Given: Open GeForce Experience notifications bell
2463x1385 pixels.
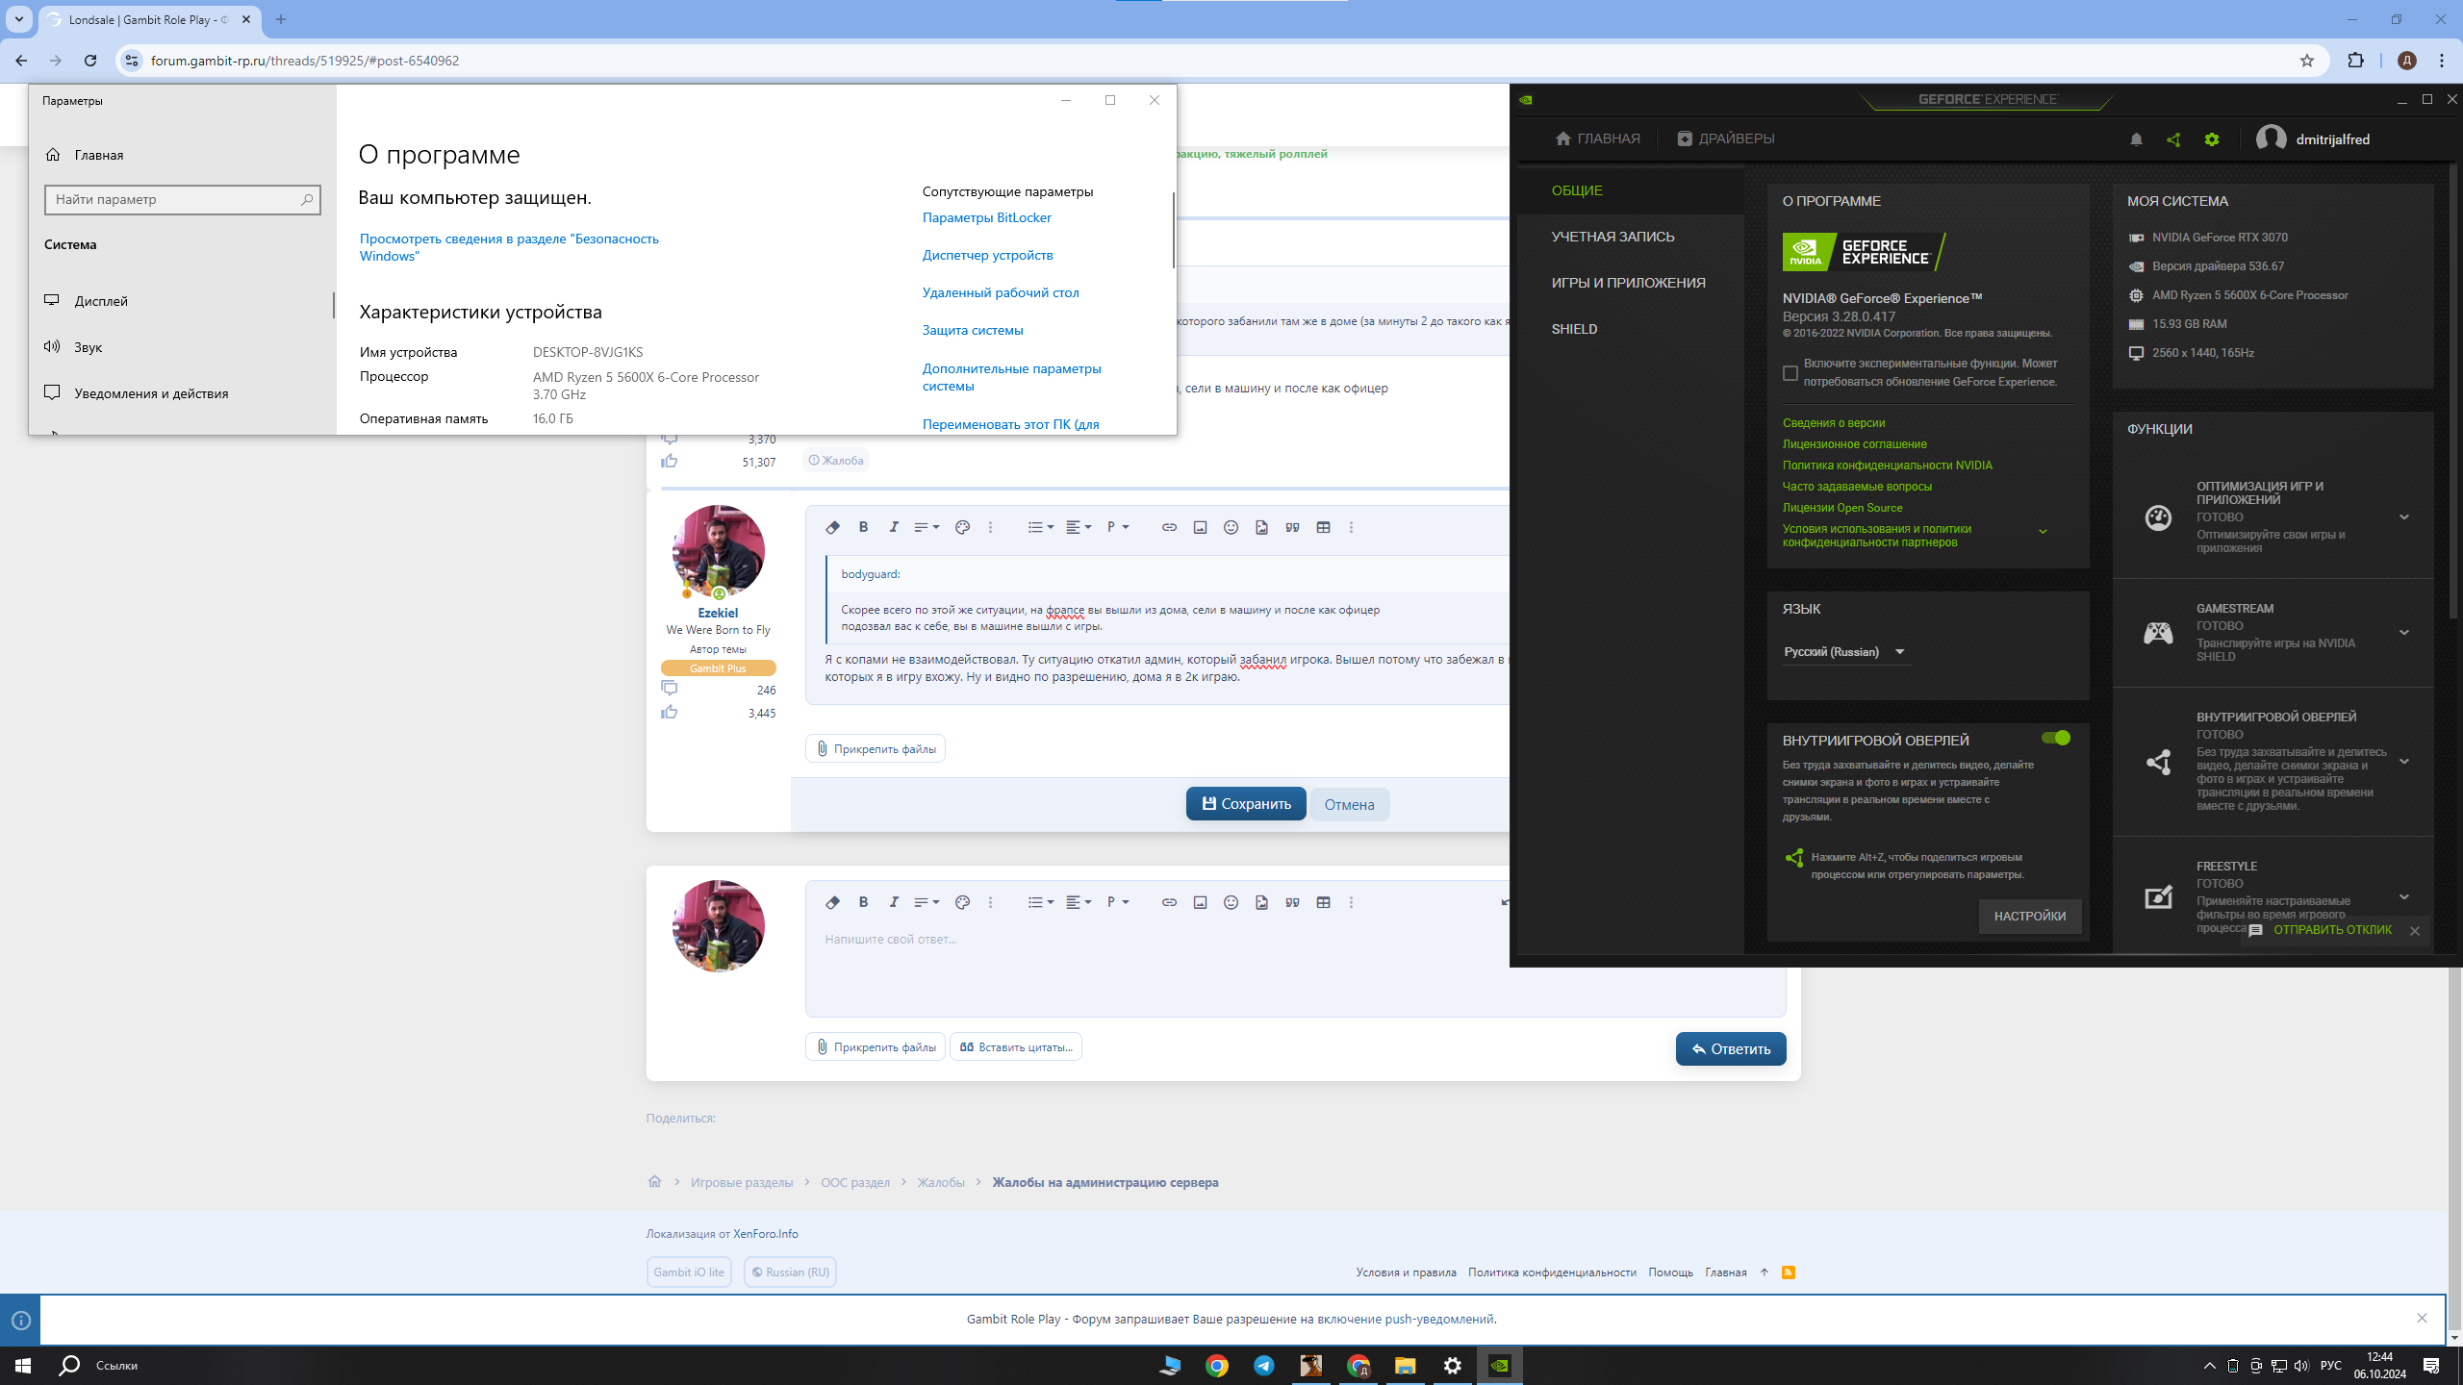Looking at the screenshot, I should coord(2136,139).
